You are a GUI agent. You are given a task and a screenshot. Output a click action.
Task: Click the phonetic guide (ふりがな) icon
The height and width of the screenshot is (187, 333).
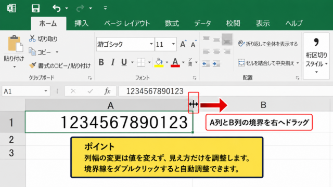pyautogui.click(x=190, y=62)
